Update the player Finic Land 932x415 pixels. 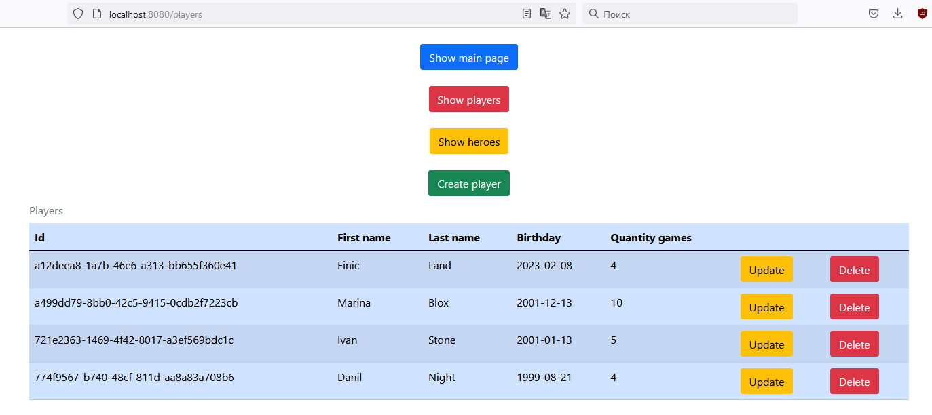766,269
